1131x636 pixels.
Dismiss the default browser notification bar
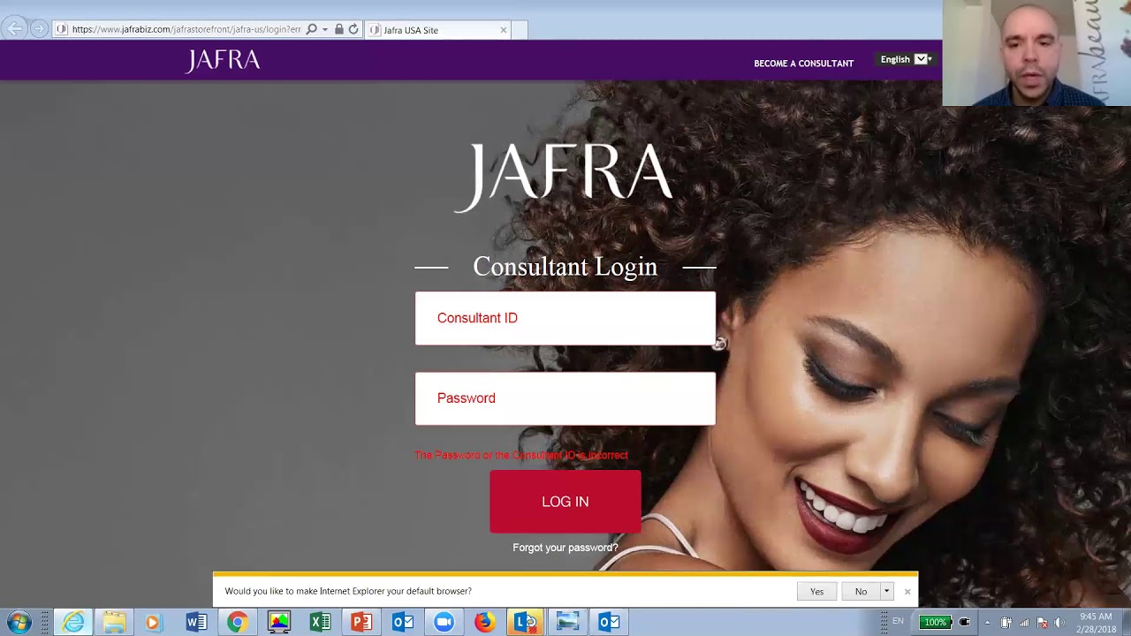907,592
